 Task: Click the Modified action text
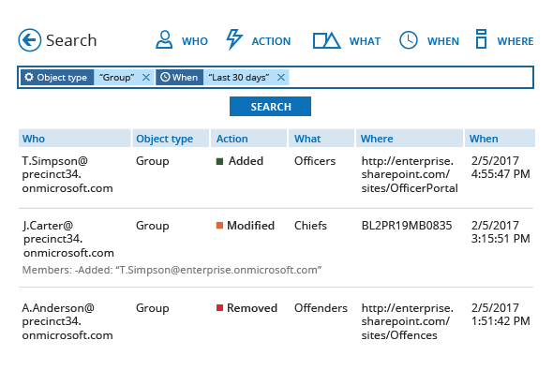[x=250, y=226]
